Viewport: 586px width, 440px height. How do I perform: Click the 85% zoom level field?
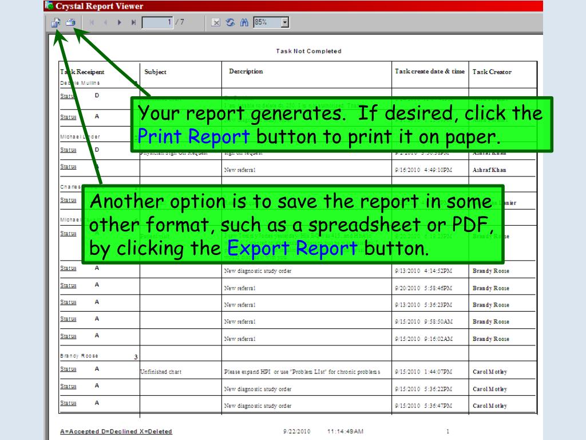(x=267, y=22)
